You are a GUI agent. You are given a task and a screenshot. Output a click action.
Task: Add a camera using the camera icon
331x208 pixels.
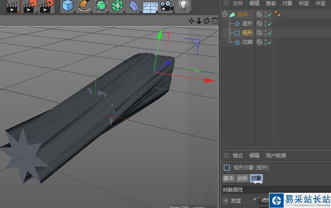click(166, 6)
